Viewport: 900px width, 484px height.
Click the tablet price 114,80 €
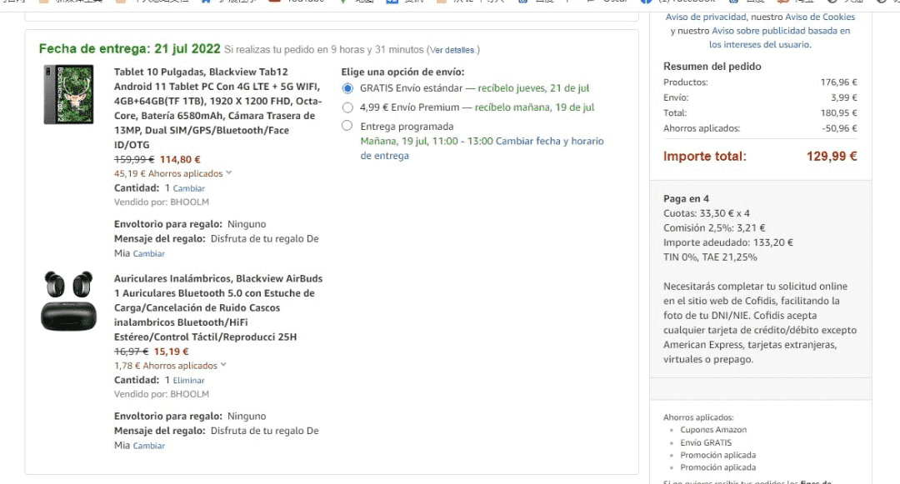tap(180, 159)
